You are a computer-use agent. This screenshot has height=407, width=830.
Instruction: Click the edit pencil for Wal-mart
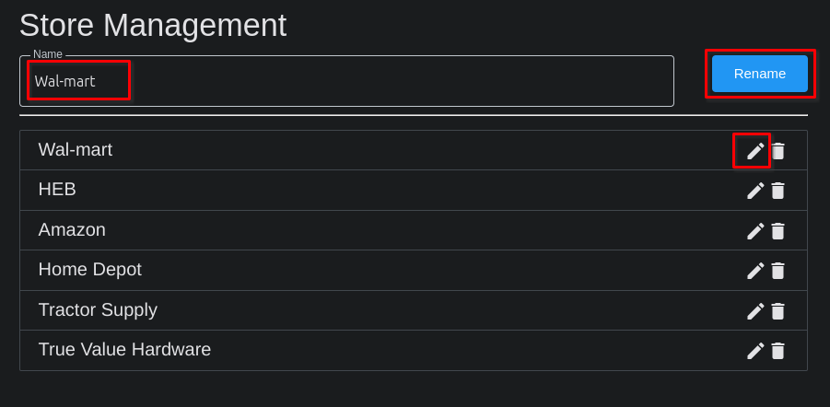(x=755, y=151)
